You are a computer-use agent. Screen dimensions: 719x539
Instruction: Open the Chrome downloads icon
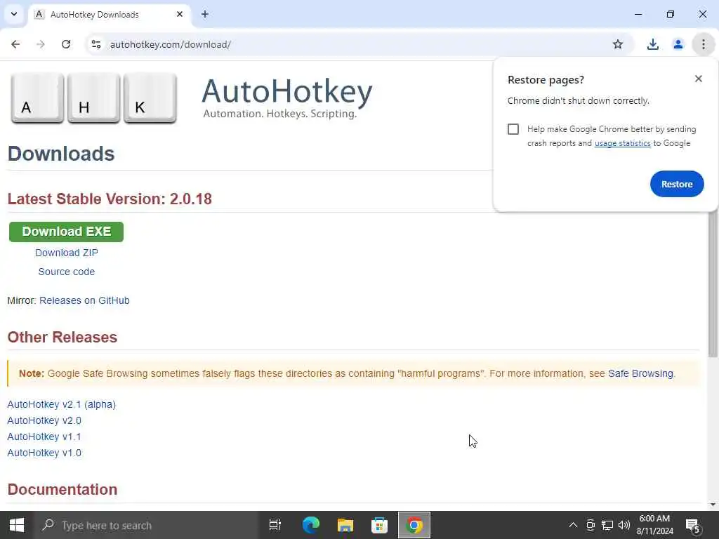click(x=652, y=44)
